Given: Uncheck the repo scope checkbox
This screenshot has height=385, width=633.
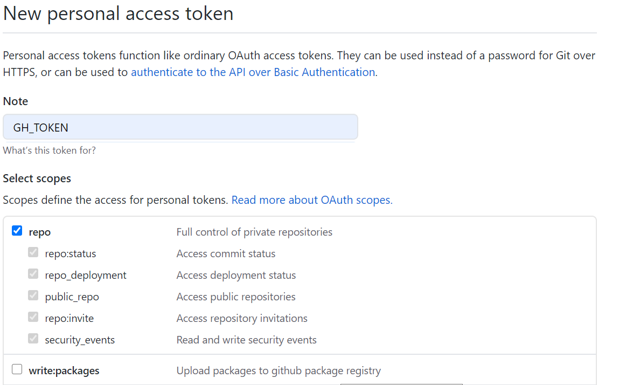Looking at the screenshot, I should coord(17,231).
